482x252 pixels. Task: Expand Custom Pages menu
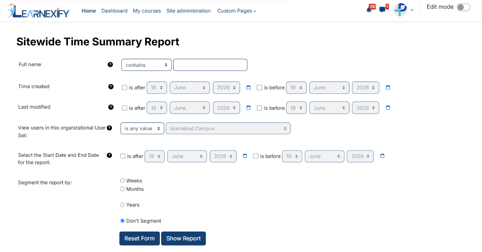(237, 11)
